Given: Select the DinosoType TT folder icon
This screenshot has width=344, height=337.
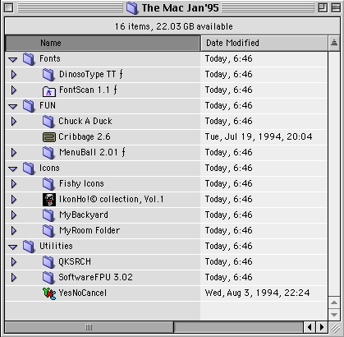Looking at the screenshot, I should point(48,75).
